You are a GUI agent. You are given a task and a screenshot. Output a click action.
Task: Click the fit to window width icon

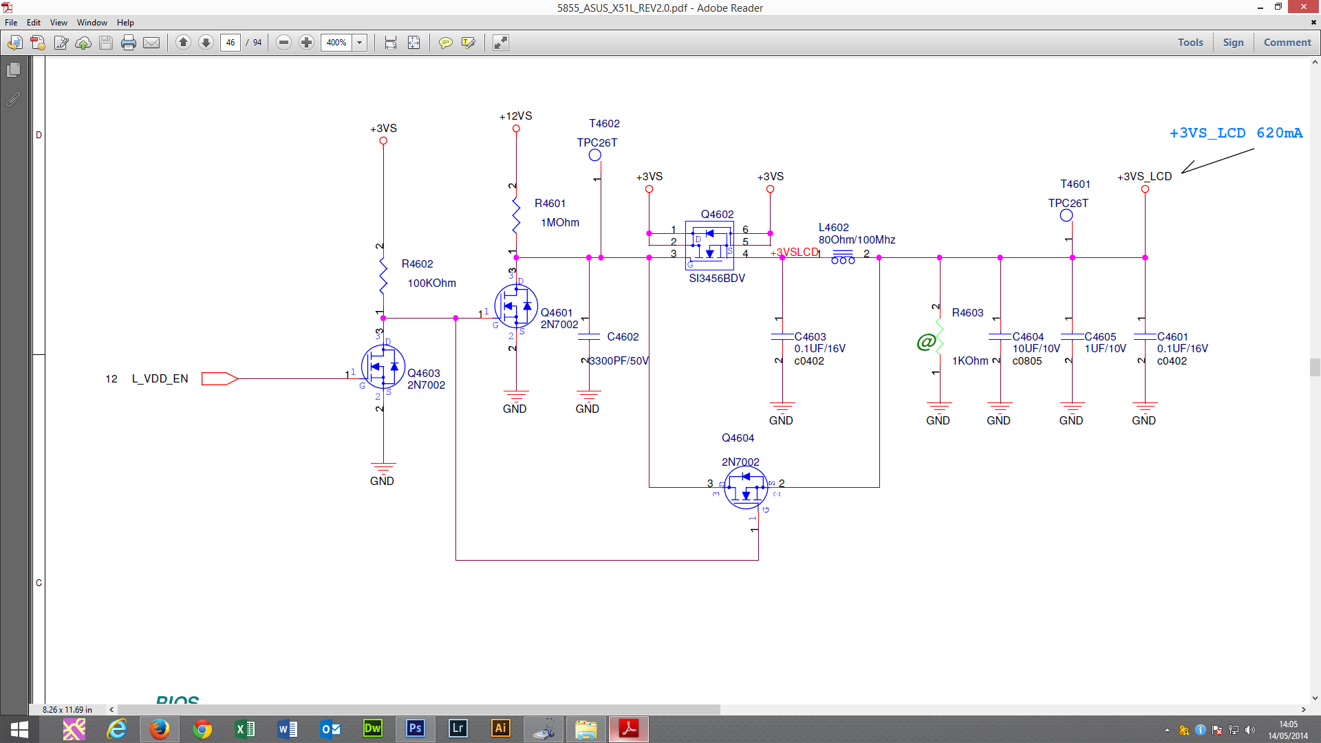pyautogui.click(x=391, y=43)
